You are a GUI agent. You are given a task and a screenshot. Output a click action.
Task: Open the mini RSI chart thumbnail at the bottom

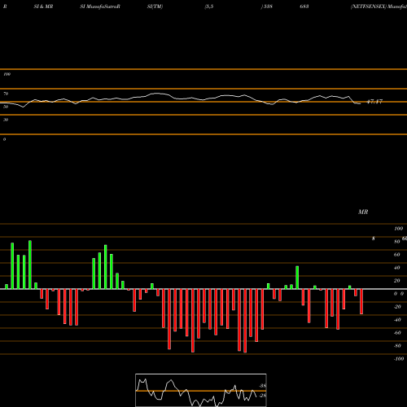pos(201,390)
